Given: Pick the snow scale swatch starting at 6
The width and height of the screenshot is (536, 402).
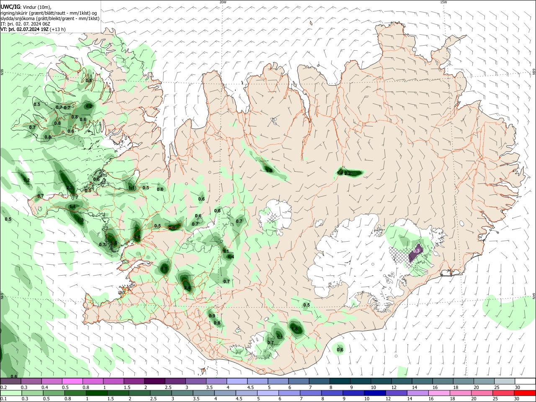Looking at the screenshot, I should [299, 381].
